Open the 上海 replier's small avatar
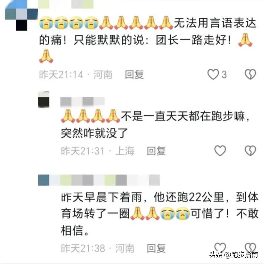Screen dimensions: 264x264 click(x=44, y=99)
